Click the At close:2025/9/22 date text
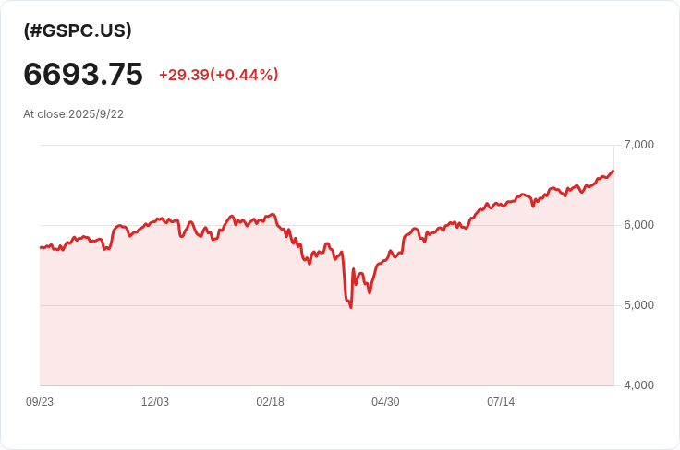This screenshot has height=450, width=680. coord(73,114)
